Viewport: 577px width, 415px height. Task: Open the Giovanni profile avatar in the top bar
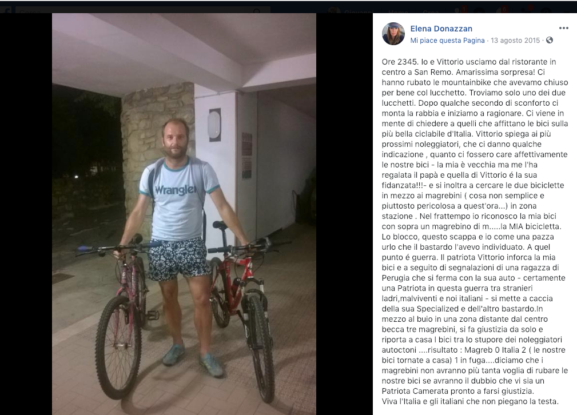point(333,11)
